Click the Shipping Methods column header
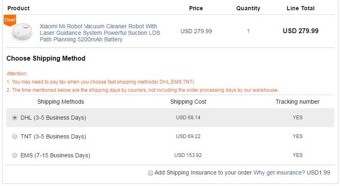This screenshot has width=340, height=186. click(x=61, y=102)
